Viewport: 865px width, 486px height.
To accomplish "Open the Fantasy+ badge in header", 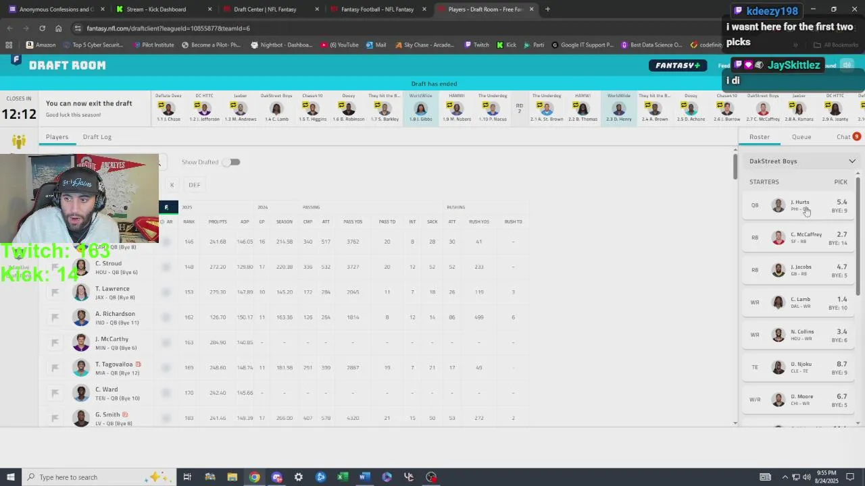I will (678, 65).
